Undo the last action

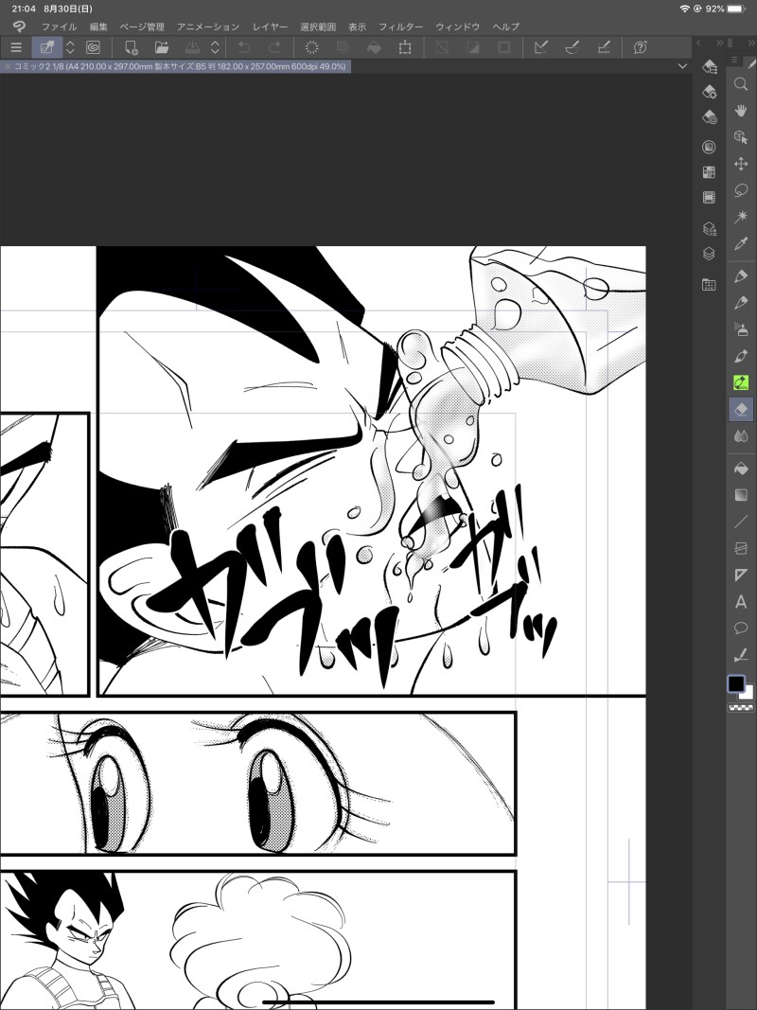(244, 47)
